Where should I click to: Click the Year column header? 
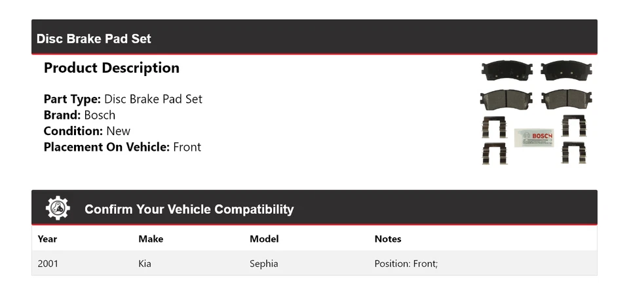47,239
